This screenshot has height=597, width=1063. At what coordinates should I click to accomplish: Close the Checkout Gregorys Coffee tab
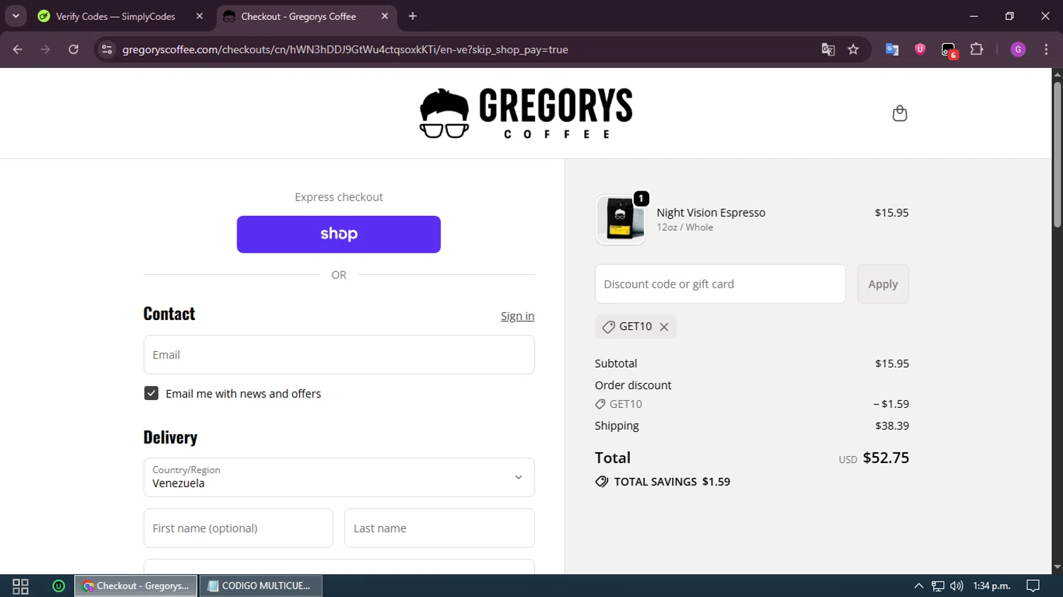385,16
